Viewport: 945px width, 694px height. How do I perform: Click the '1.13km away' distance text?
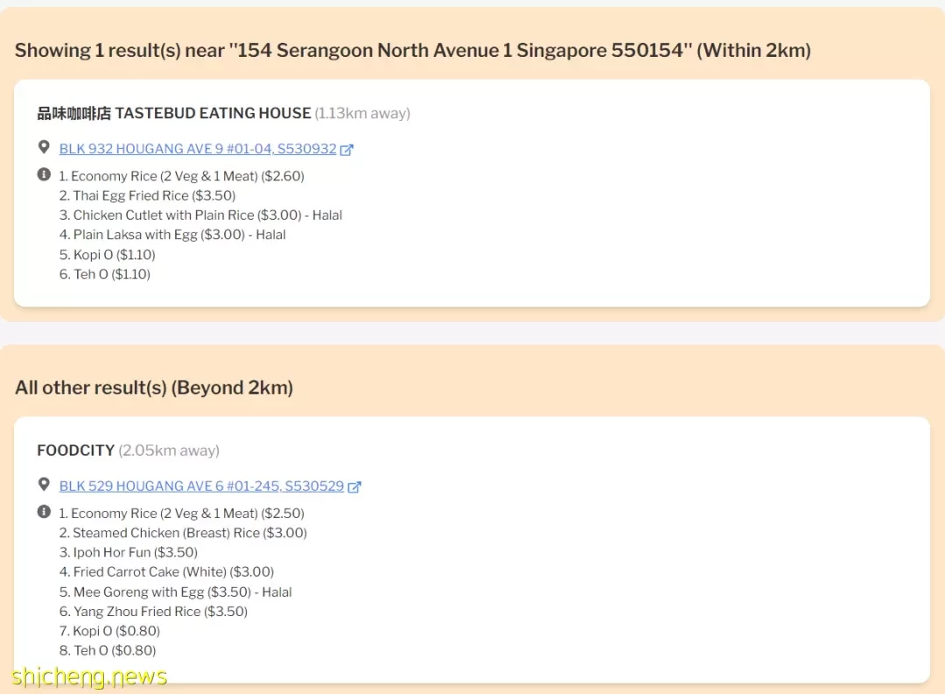click(x=362, y=114)
